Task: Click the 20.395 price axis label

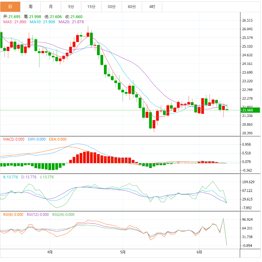Action: pyautogui.click(x=247, y=133)
